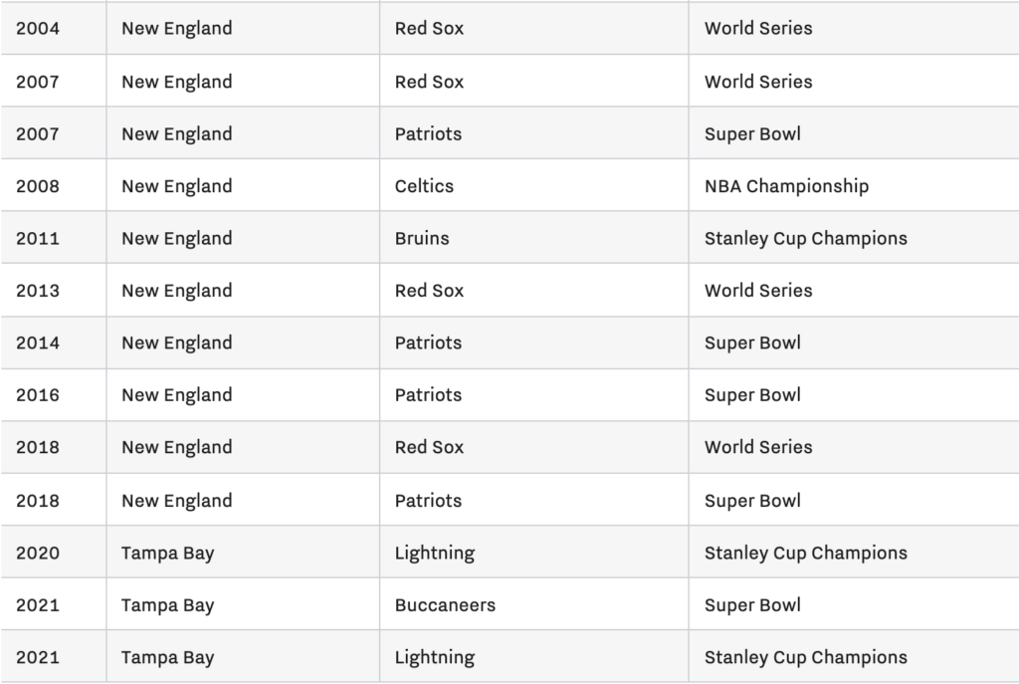Viewport: 1019px width, 684px height.
Task: Click Super Bowl in the 2016 row
Action: click(x=854, y=394)
